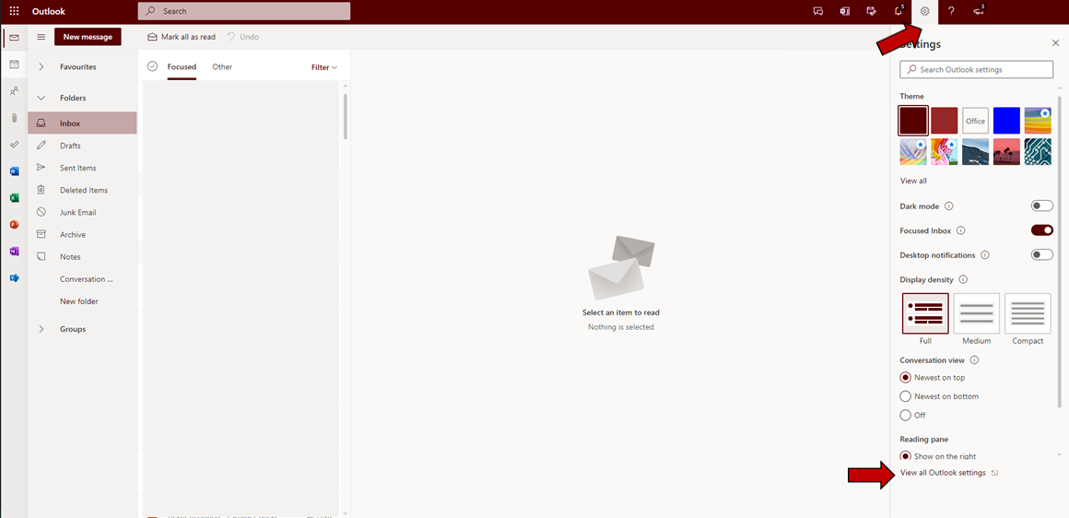The image size is (1069, 518).
Task: Open Calendar from the left rail
Action: coord(14,65)
